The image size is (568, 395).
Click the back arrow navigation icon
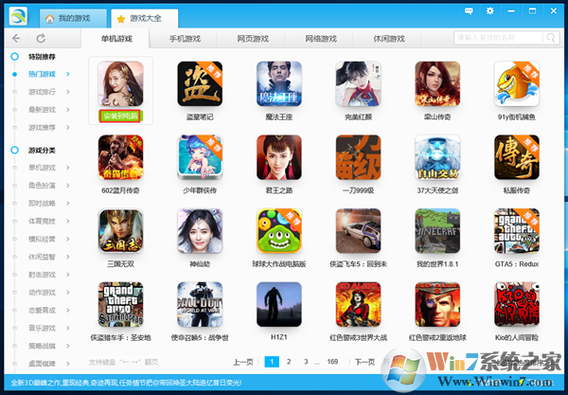[x=16, y=38]
